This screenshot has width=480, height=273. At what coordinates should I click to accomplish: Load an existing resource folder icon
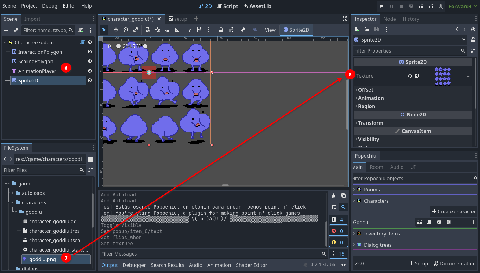367,29
